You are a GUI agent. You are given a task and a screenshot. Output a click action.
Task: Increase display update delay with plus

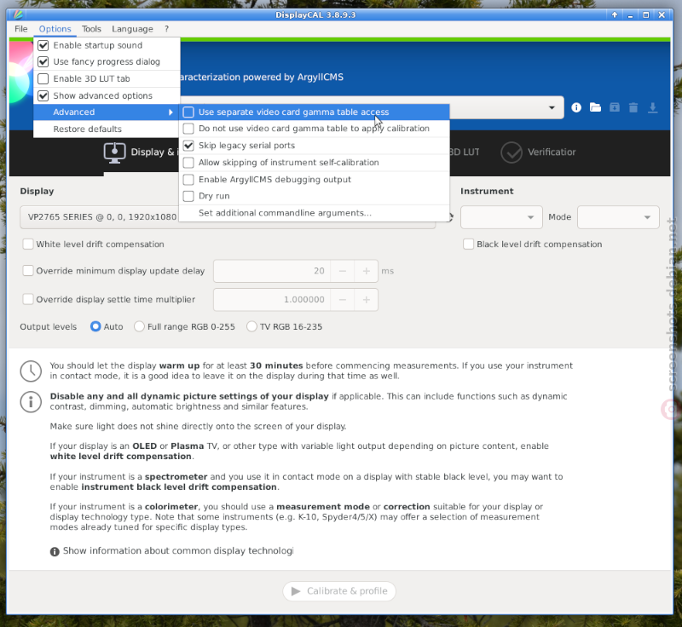367,271
